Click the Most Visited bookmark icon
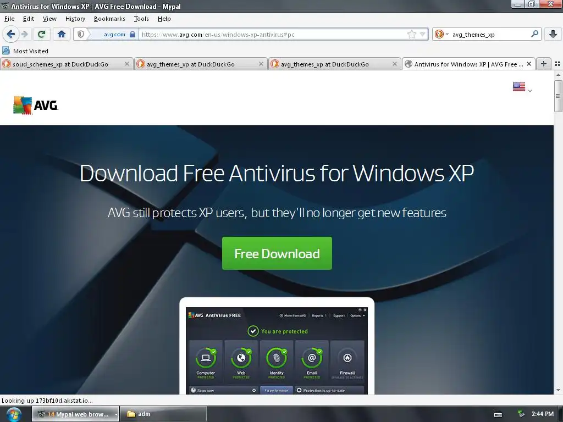Screen dimensions: 563x422 click(5, 51)
